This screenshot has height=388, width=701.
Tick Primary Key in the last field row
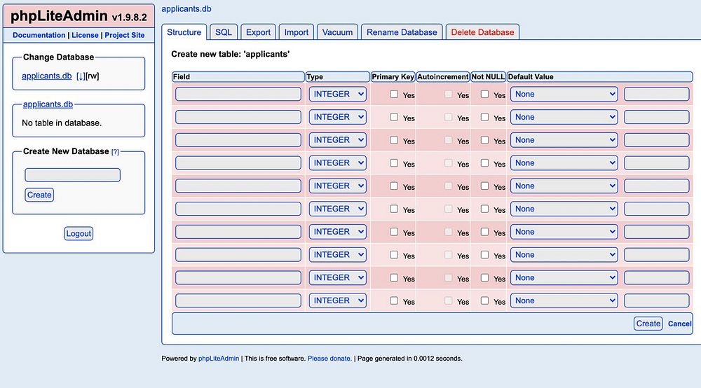394,300
